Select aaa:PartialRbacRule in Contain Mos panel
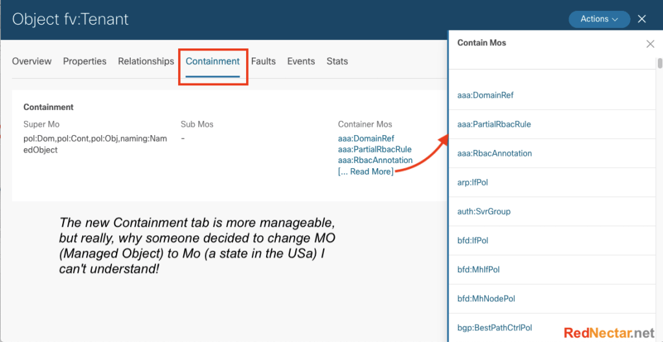The width and height of the screenshot is (663, 342). (494, 124)
